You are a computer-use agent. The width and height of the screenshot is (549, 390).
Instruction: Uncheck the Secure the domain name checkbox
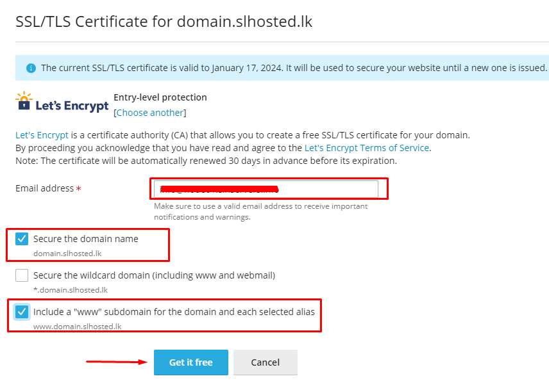[x=22, y=239]
